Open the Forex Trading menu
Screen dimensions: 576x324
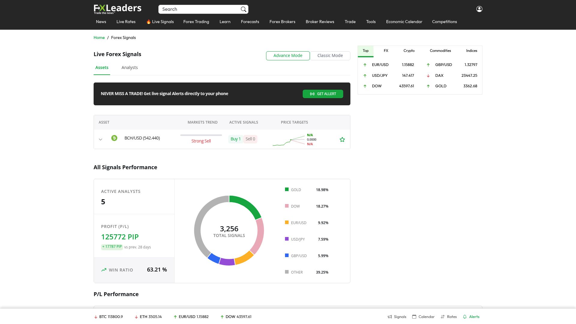tap(196, 22)
